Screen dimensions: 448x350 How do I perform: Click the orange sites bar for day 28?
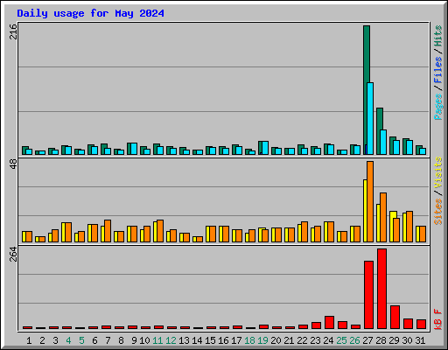click(x=383, y=217)
